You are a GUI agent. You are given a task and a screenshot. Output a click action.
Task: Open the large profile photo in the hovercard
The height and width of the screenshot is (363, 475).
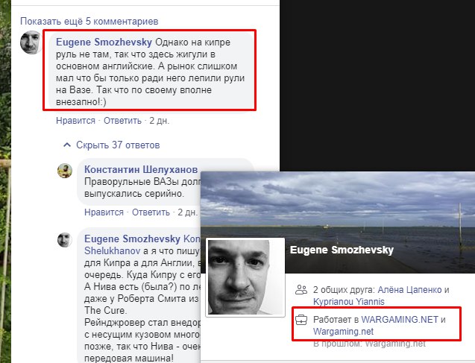click(245, 277)
